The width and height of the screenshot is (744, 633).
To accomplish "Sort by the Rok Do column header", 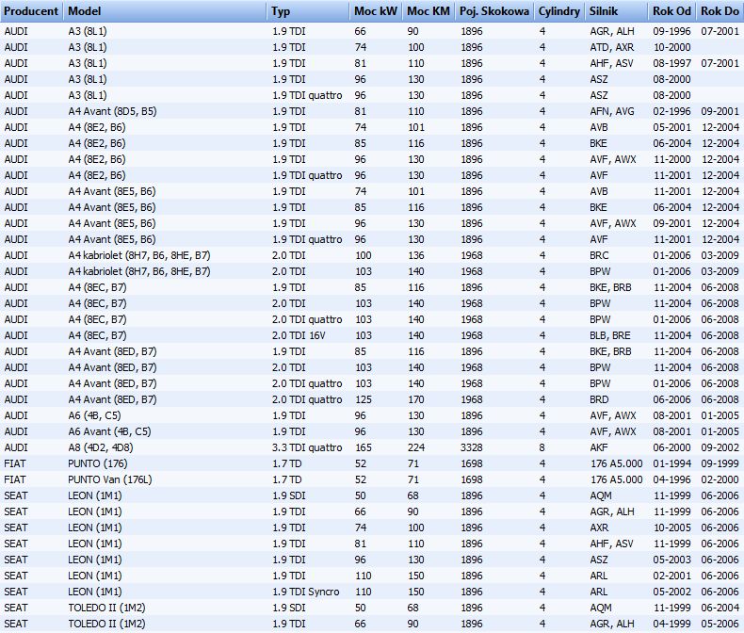I will pos(720,11).
